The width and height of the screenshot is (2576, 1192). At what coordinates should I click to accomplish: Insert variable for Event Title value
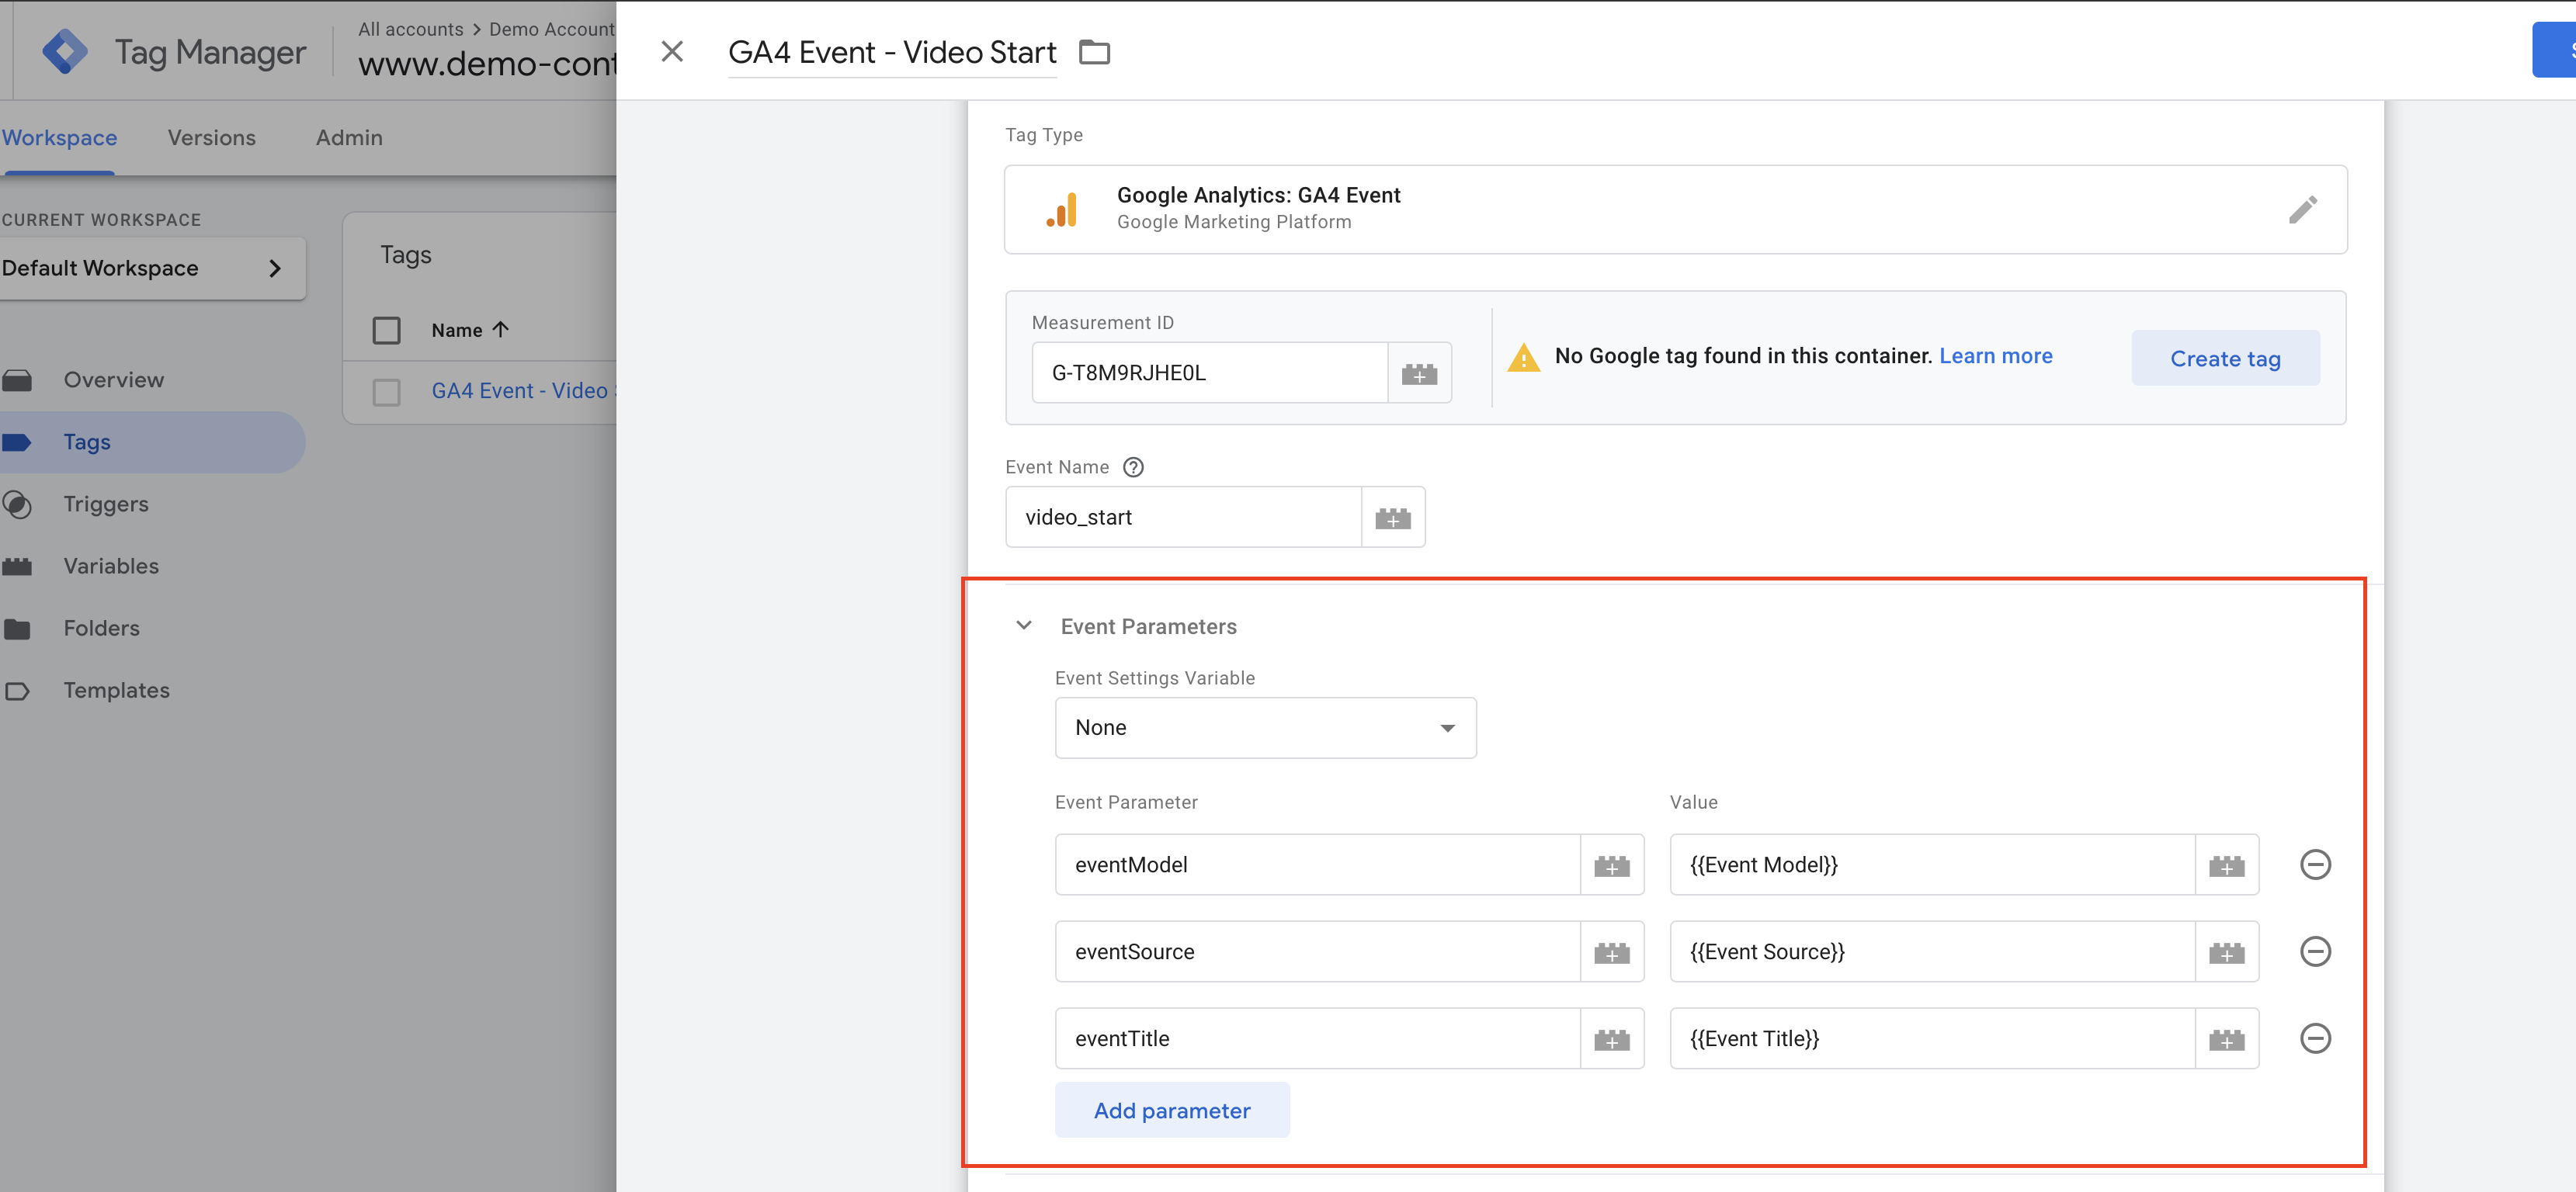tap(2227, 1039)
